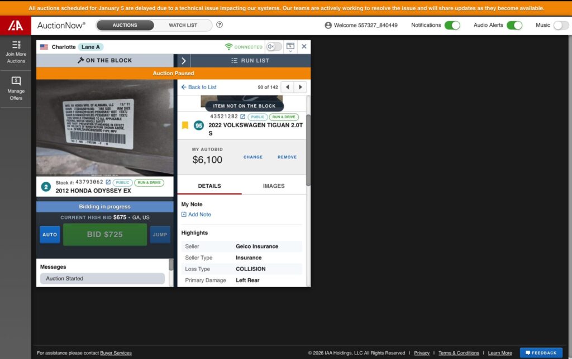
Task: Open the Images tab
Action: coord(274,186)
